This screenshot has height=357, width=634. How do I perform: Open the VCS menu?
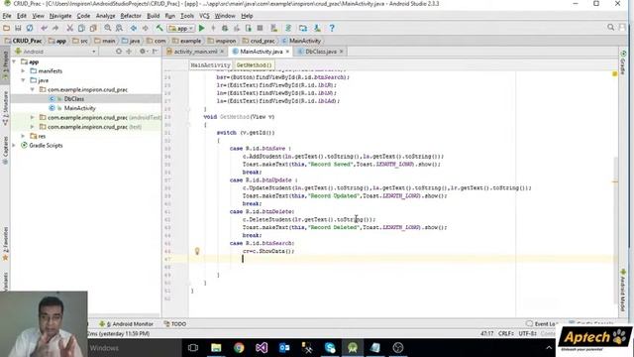coord(204,16)
